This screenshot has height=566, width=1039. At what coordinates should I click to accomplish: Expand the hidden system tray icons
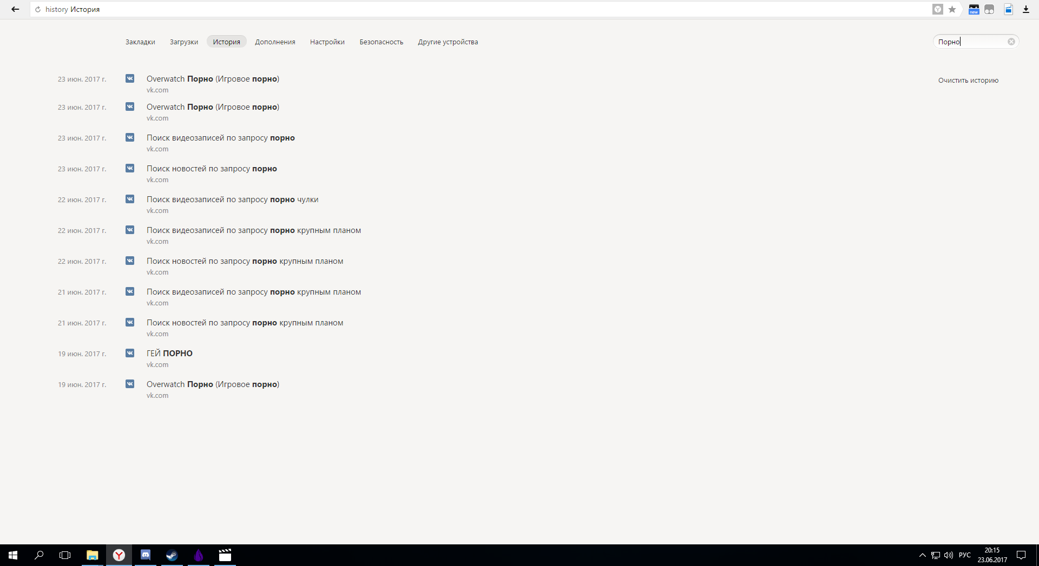[x=923, y=555]
